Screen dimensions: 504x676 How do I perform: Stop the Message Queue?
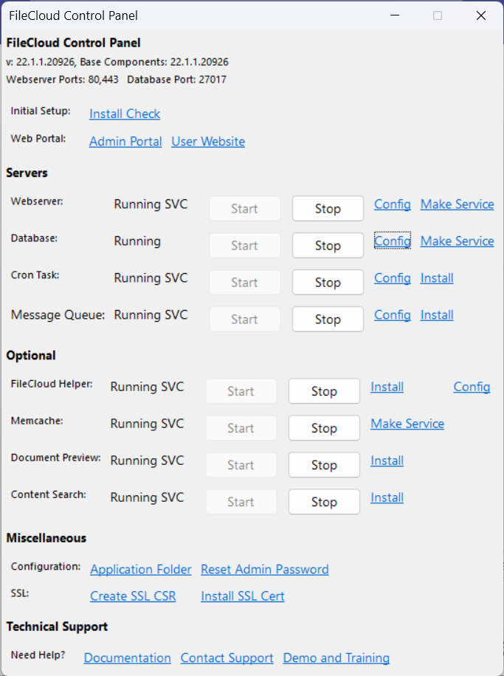pyautogui.click(x=328, y=319)
